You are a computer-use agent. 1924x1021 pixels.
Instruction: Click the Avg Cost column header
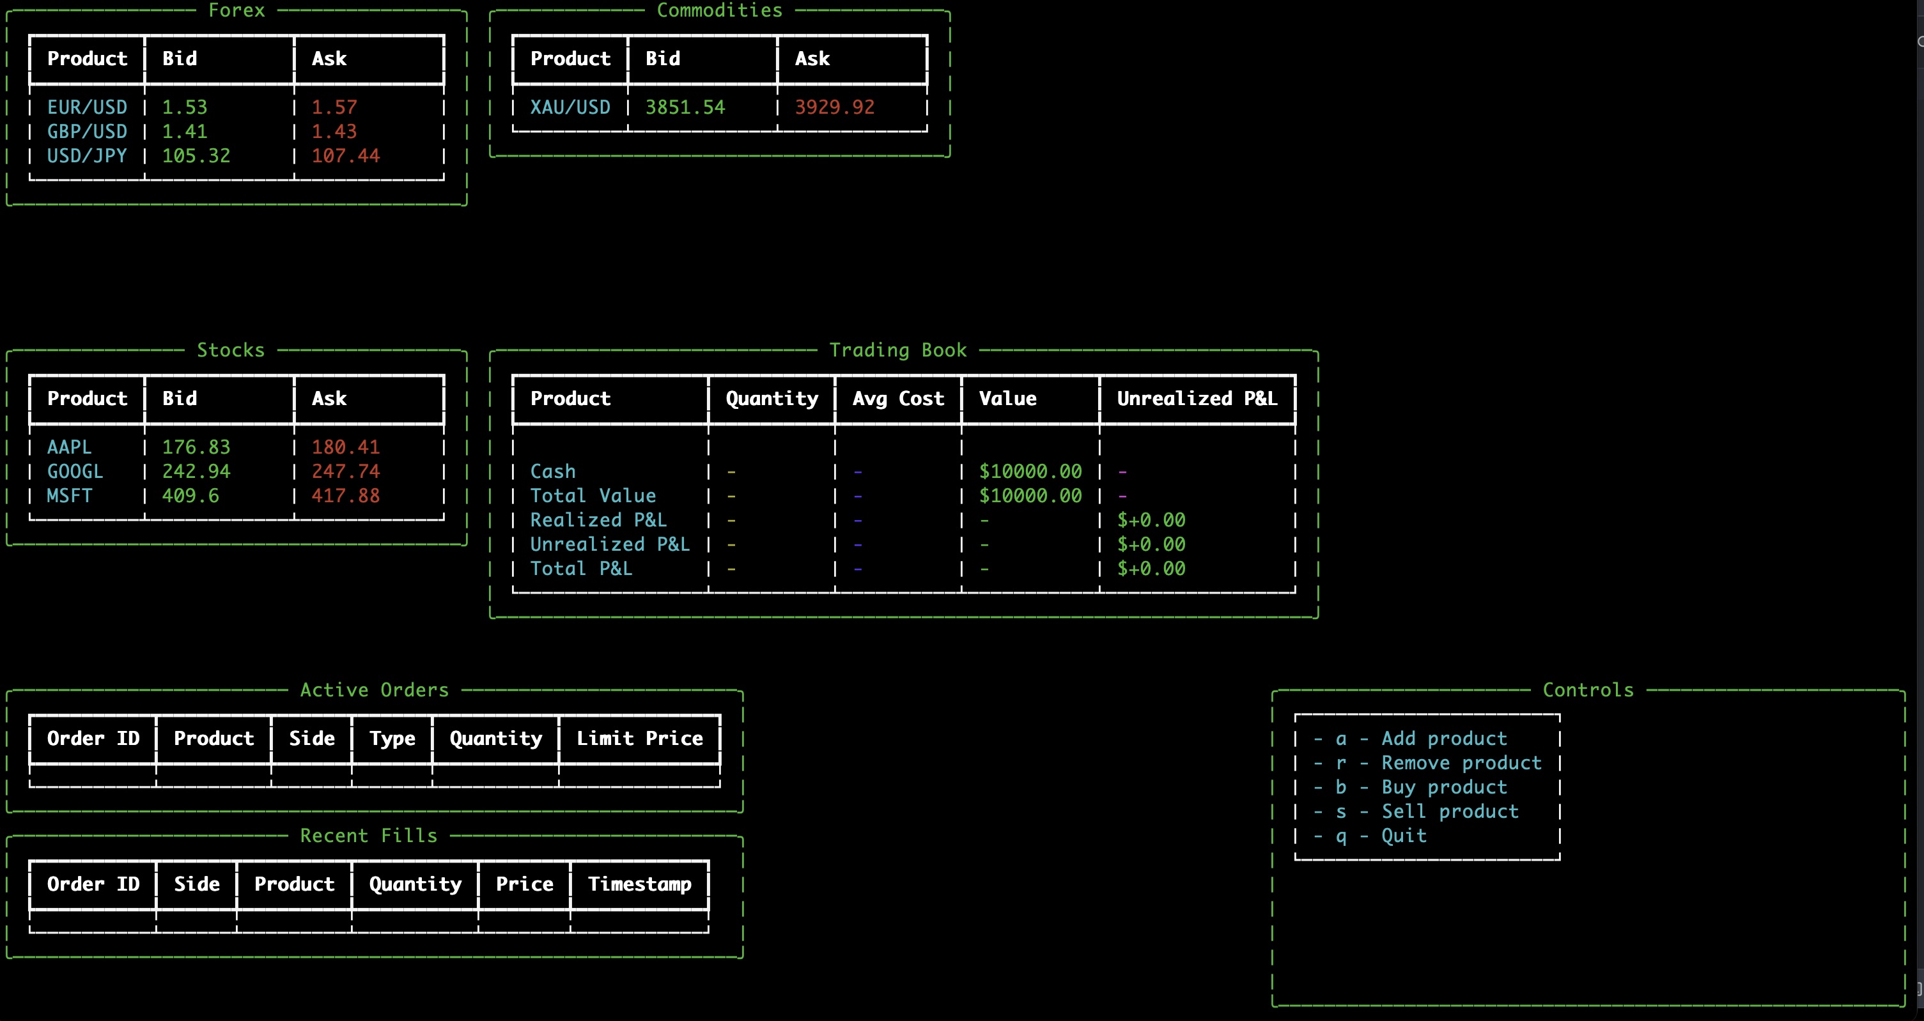coord(898,399)
